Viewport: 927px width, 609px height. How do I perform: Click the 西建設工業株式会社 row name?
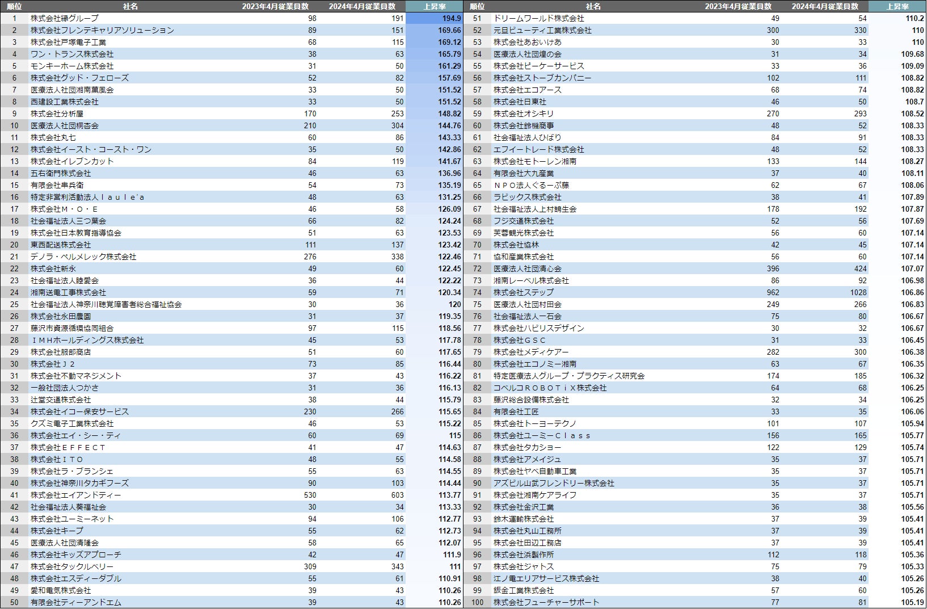(65, 102)
